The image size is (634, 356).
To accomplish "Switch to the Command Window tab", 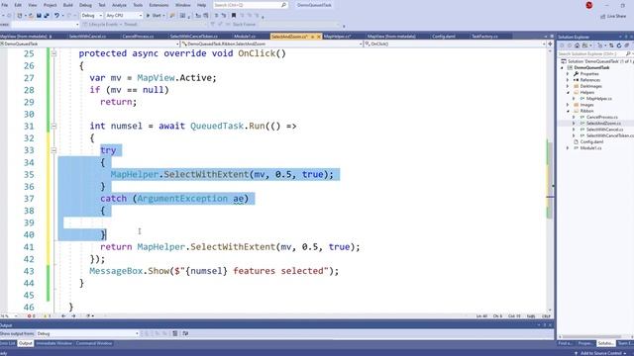I will pos(94,343).
